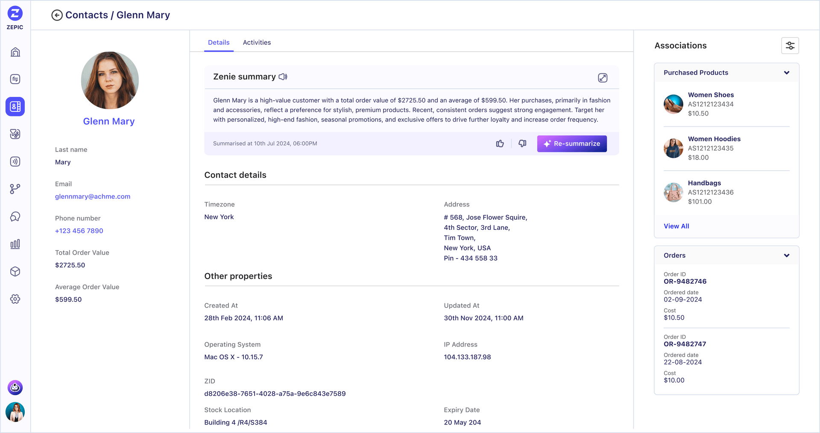Like the summary with thumbs up
Viewport: 820px width, 433px height.
(500, 144)
